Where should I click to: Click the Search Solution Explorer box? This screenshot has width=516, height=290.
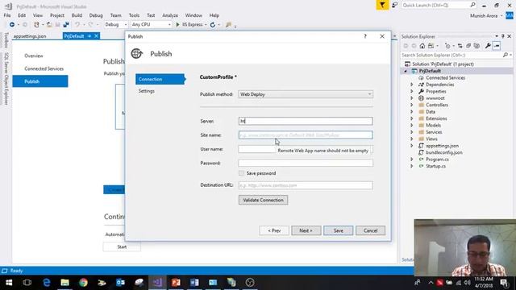point(451,56)
